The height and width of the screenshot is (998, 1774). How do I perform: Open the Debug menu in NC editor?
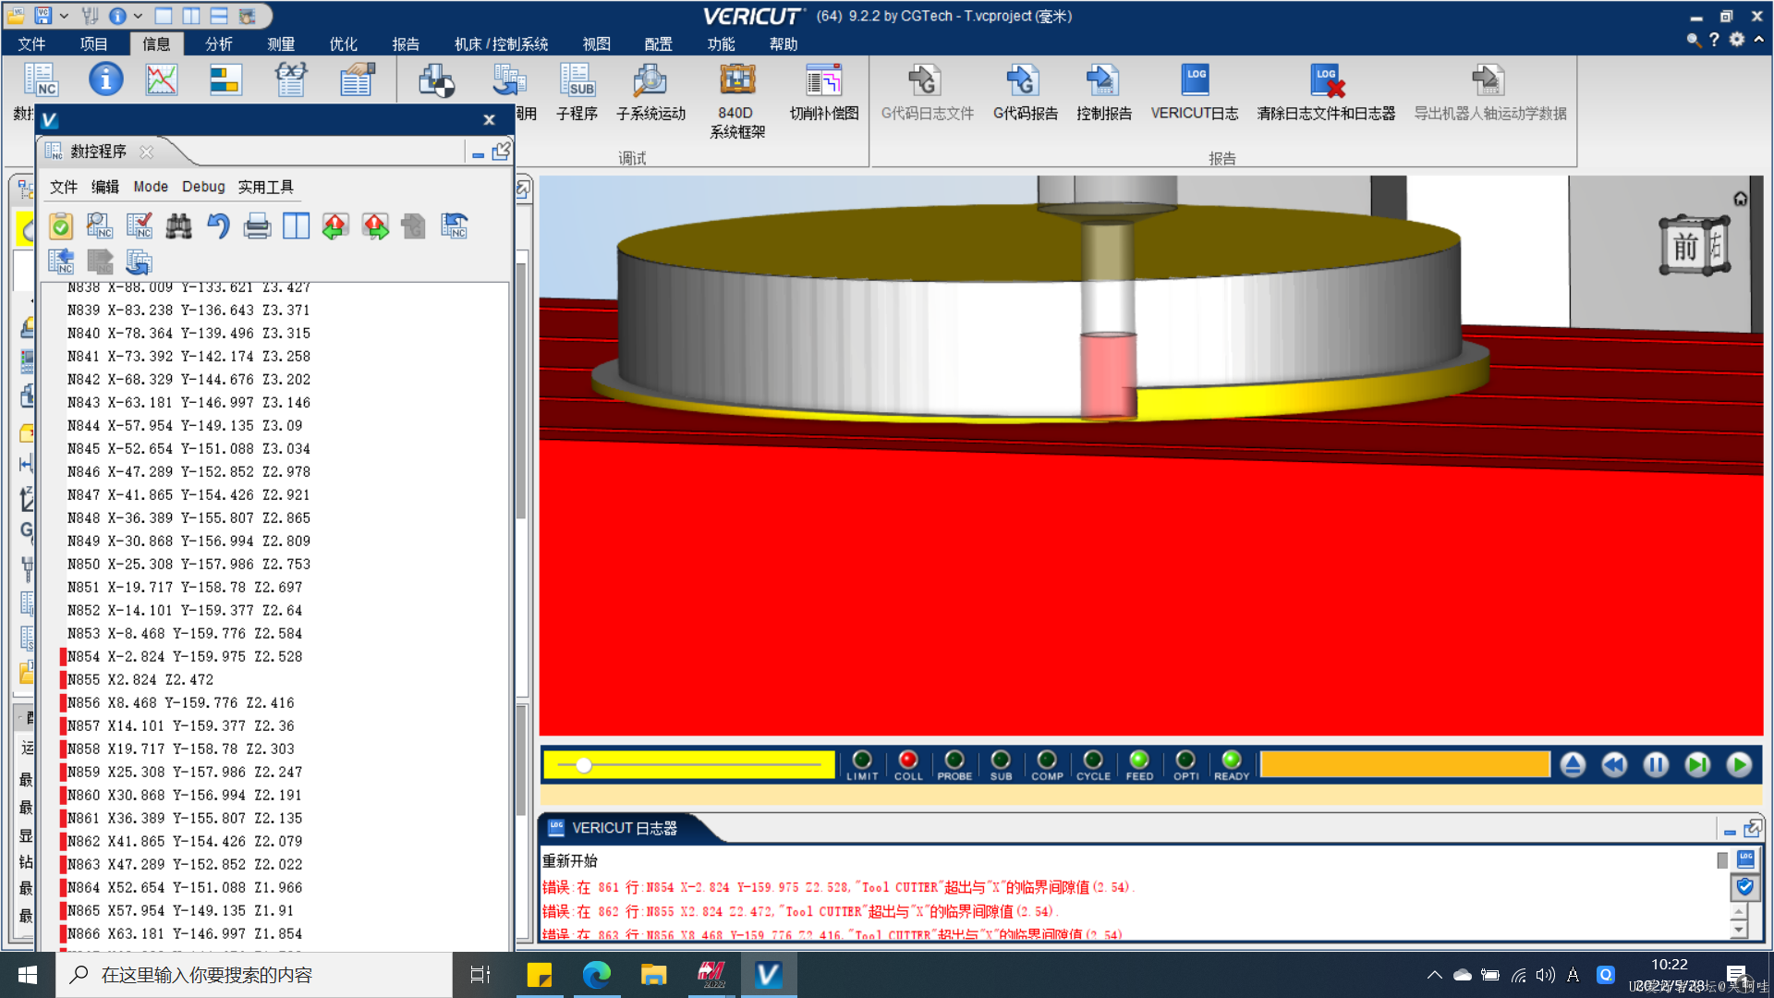(x=203, y=187)
